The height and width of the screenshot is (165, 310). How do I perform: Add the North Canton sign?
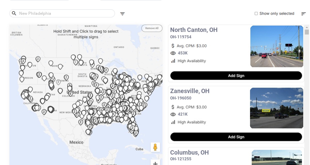236,76
